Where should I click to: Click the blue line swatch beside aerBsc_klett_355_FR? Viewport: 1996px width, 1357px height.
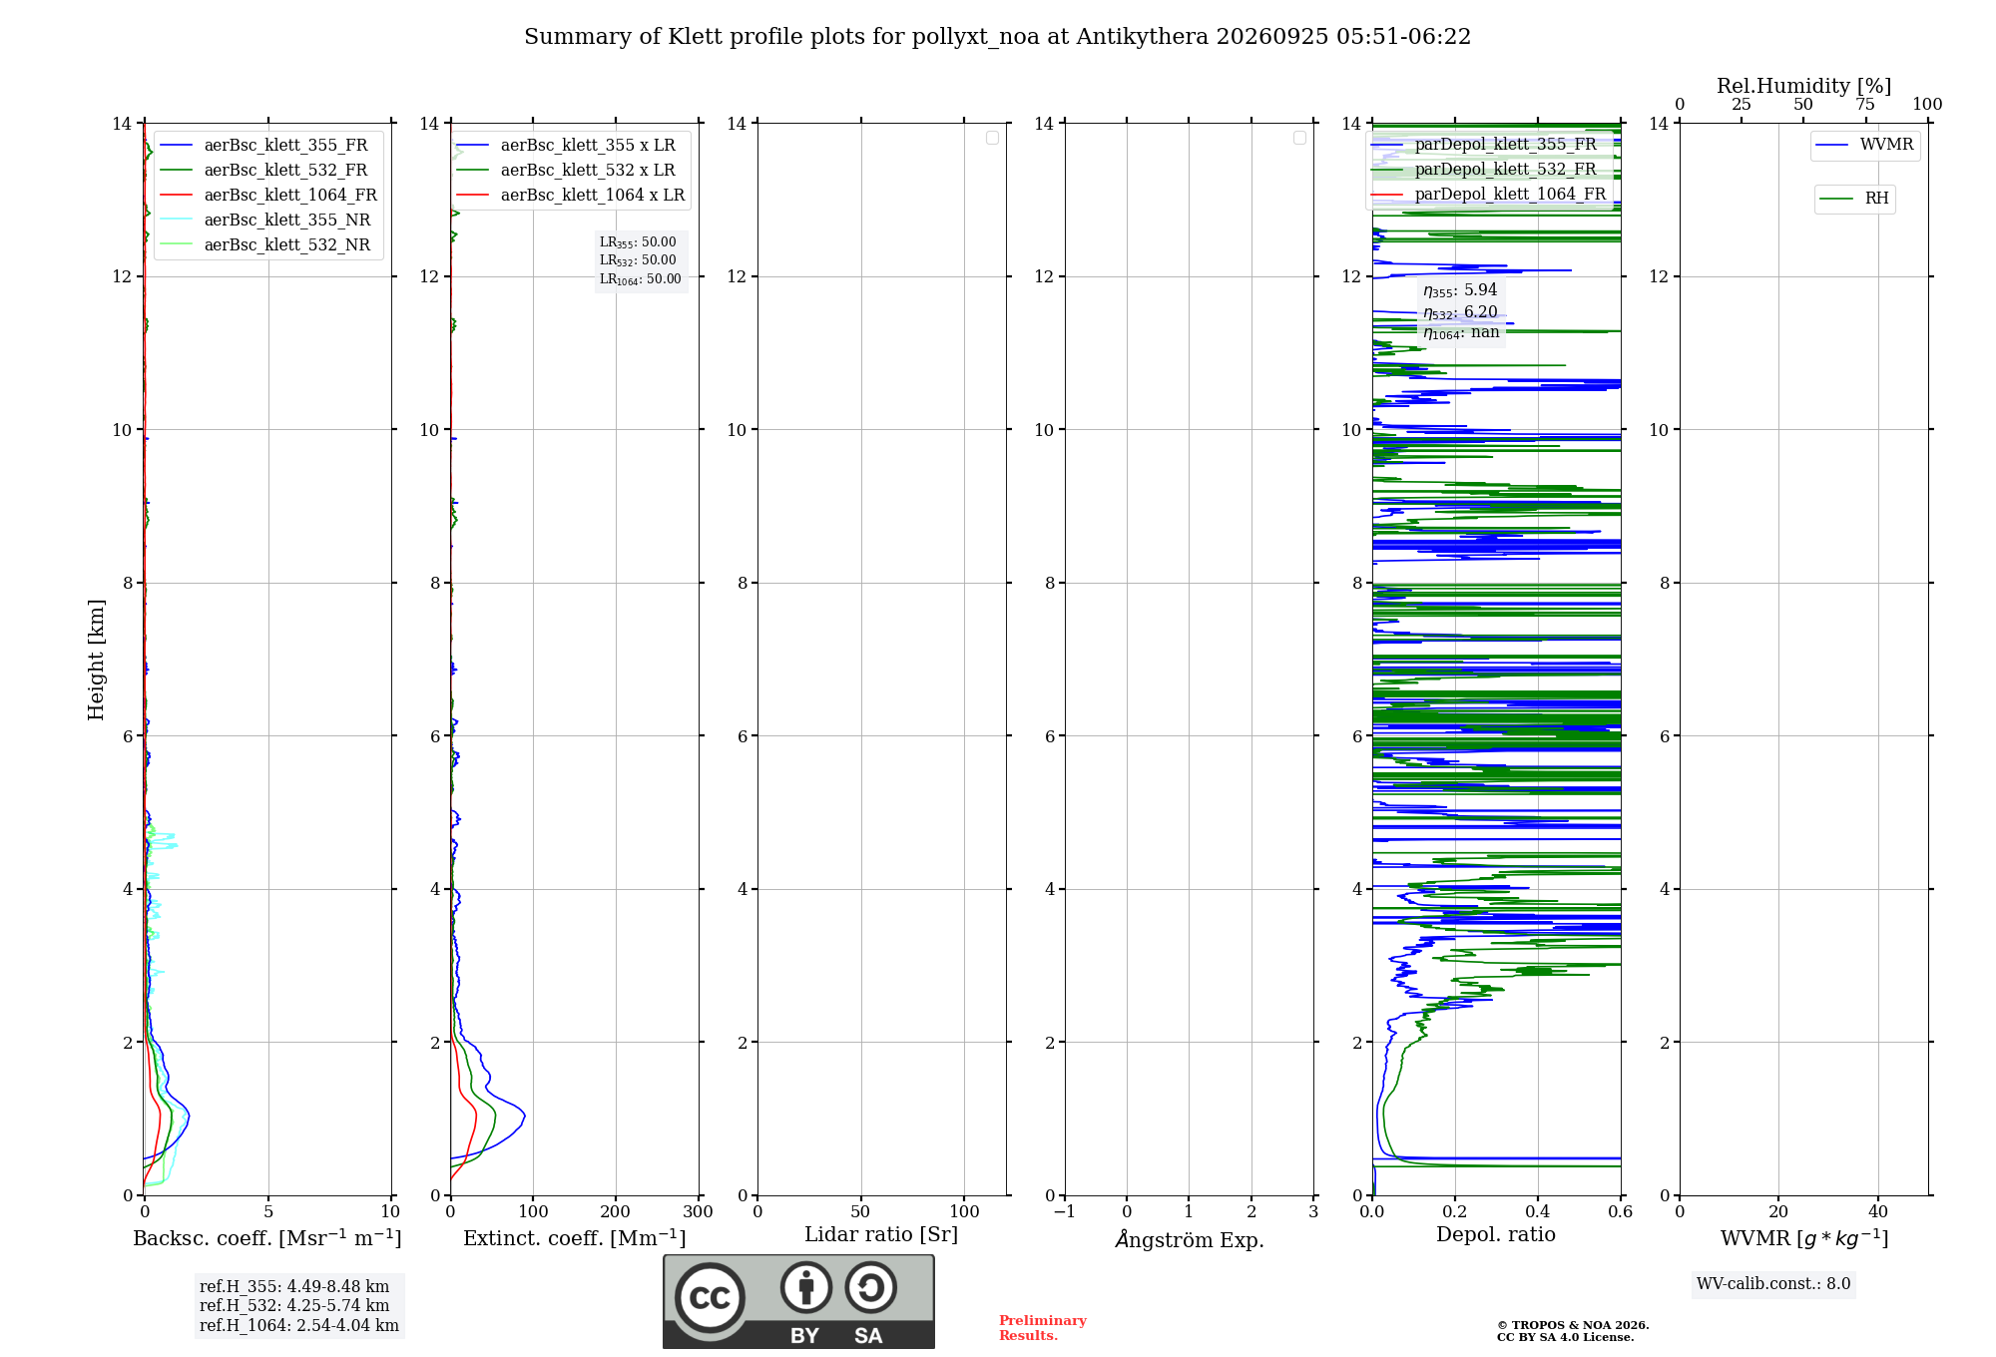click(177, 145)
